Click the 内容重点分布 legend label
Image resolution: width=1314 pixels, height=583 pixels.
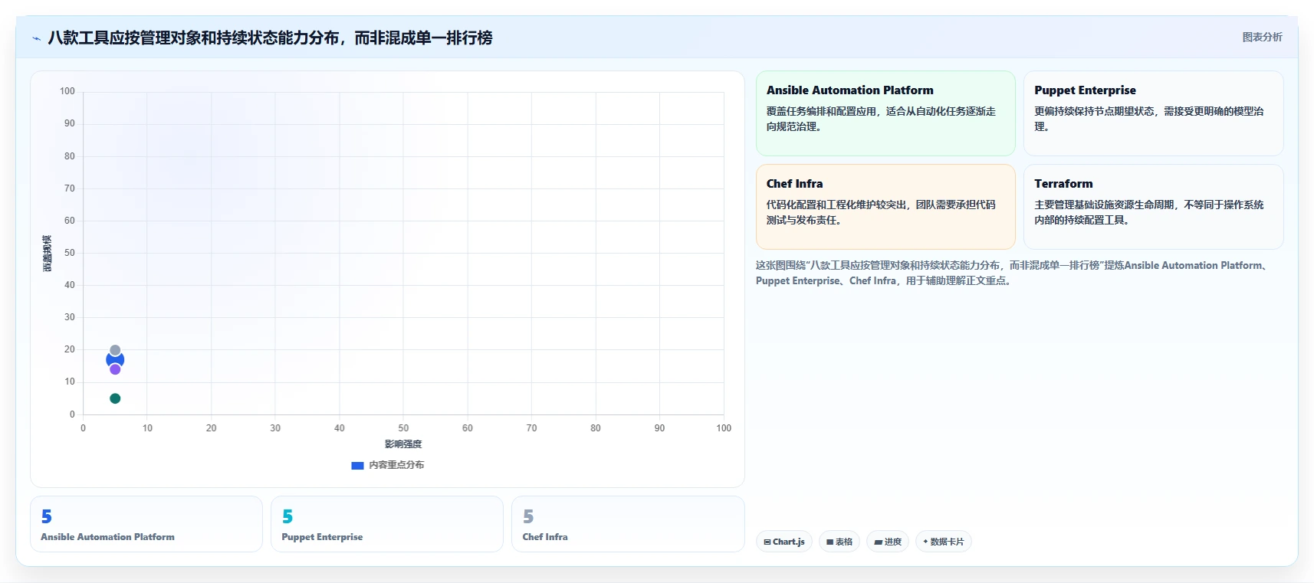(x=396, y=465)
